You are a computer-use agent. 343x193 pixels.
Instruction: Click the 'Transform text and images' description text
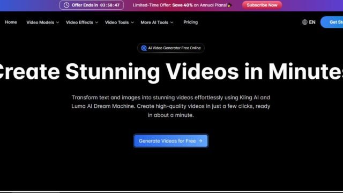click(170, 106)
